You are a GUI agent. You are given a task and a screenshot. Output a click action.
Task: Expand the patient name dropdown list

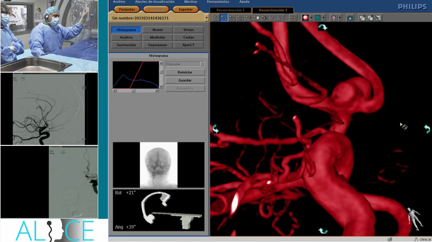(207, 18)
